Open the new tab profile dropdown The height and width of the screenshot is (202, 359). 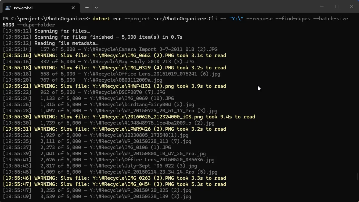[x=96, y=7]
